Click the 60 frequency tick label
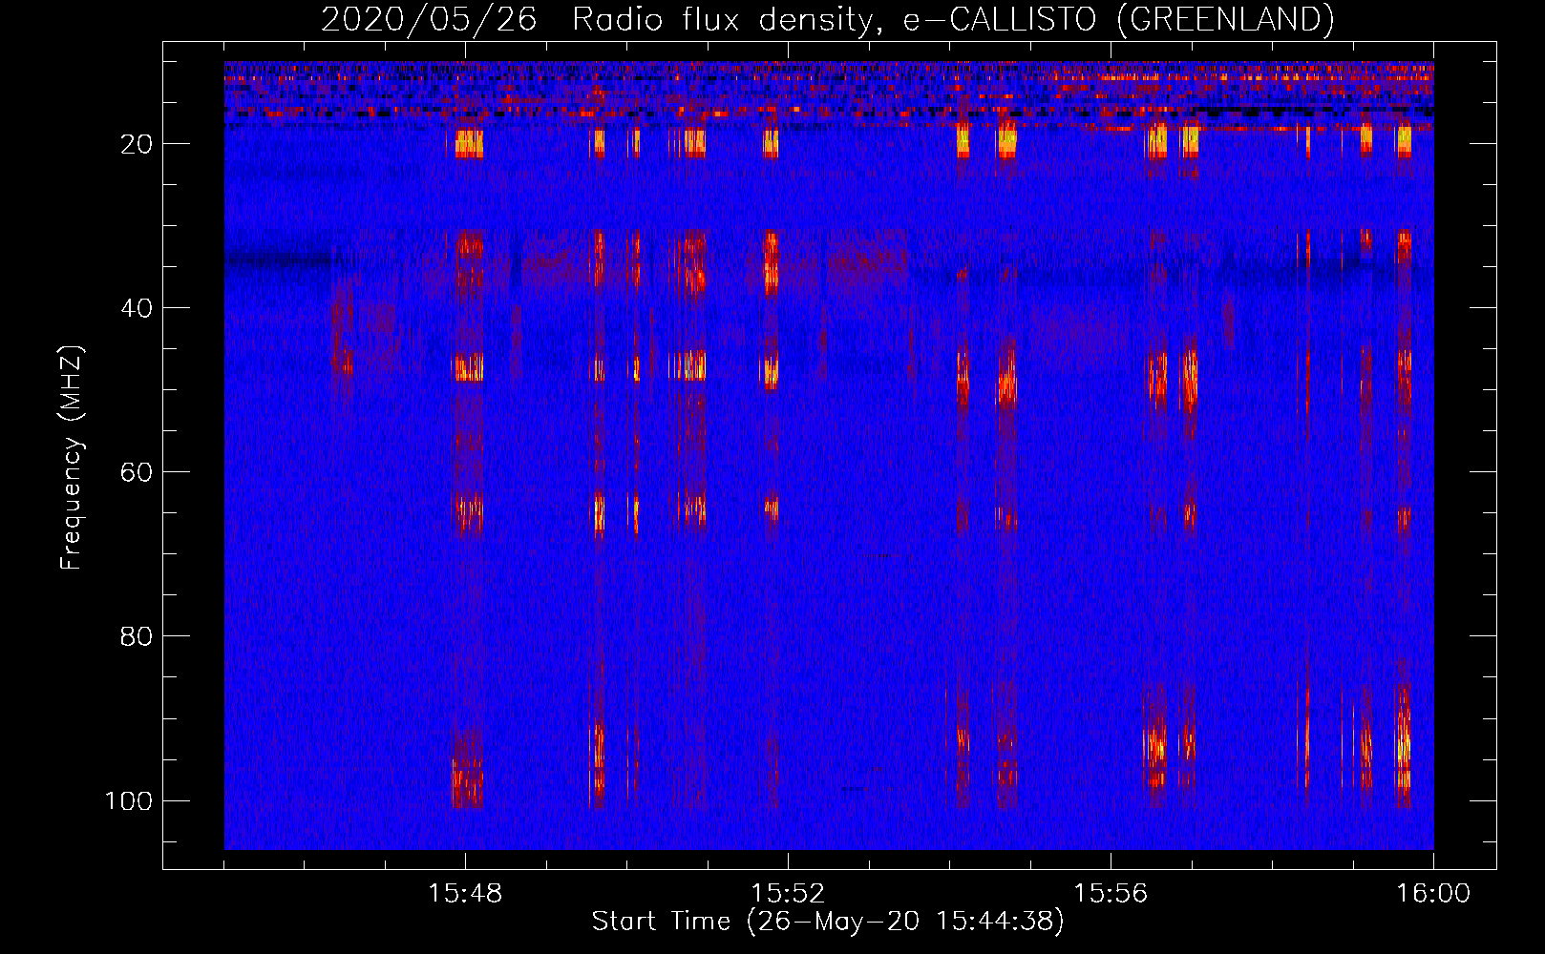Screen dimensions: 1545x954 (137, 472)
